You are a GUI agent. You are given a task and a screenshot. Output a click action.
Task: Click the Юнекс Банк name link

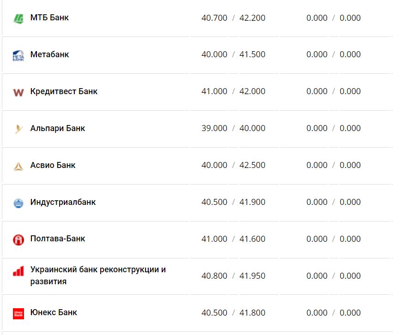tap(54, 312)
